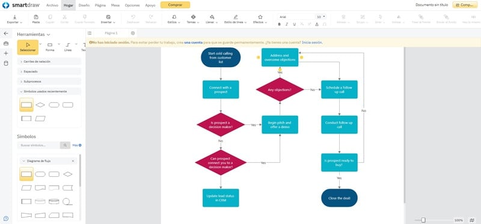
Task: Click the help question mark icon
Action: pyautogui.click(x=6, y=219)
